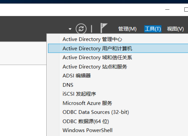Click the refresh icon in the header
188x136 pixels.
(81, 29)
